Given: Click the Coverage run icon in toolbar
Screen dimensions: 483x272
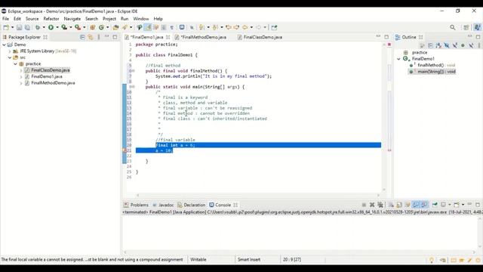Looking at the screenshot, I should click(64, 27).
